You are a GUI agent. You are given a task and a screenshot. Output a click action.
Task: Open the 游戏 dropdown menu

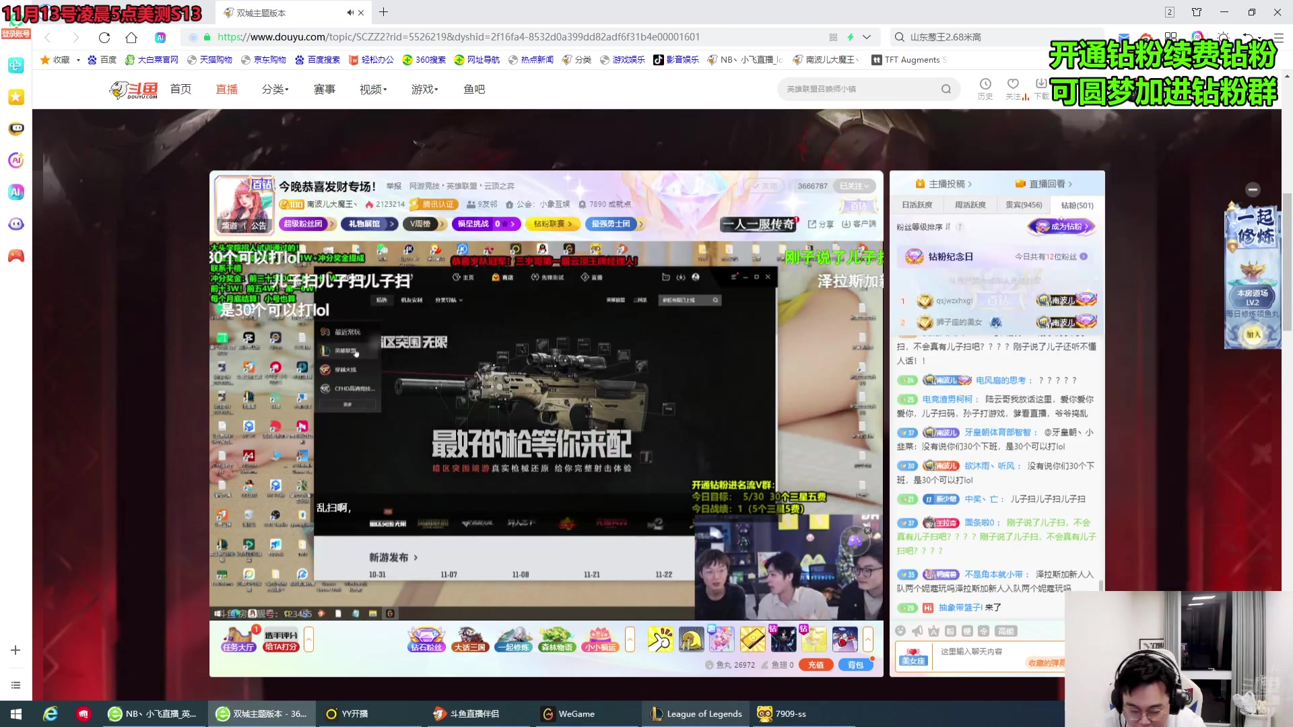pyautogui.click(x=425, y=89)
